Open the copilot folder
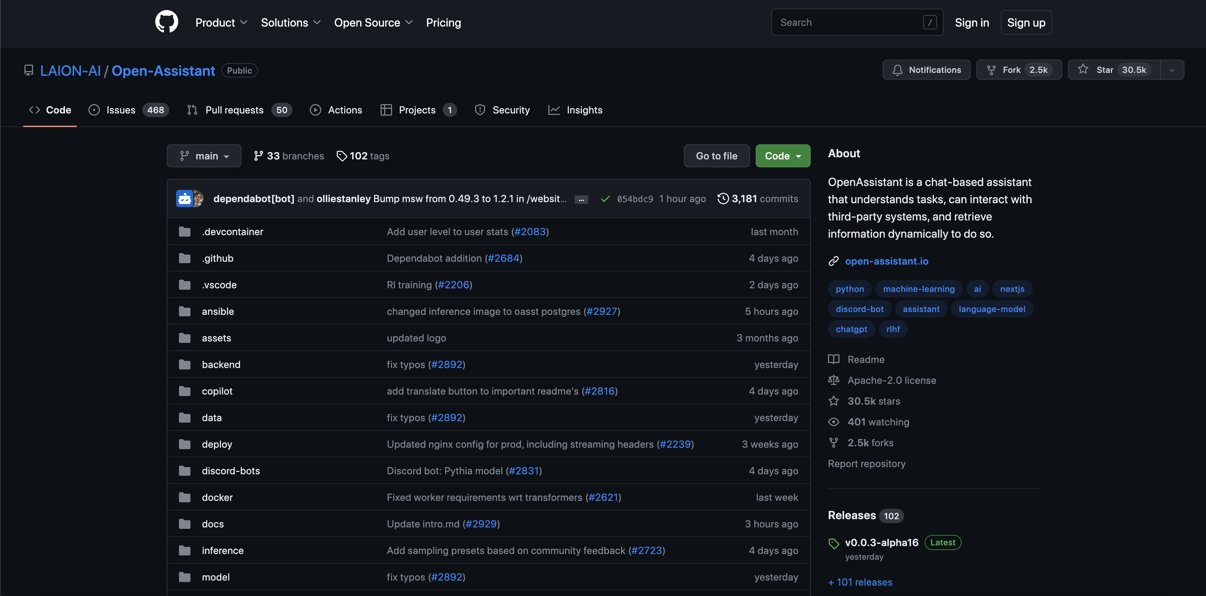Image resolution: width=1206 pixels, height=596 pixels. point(217,391)
